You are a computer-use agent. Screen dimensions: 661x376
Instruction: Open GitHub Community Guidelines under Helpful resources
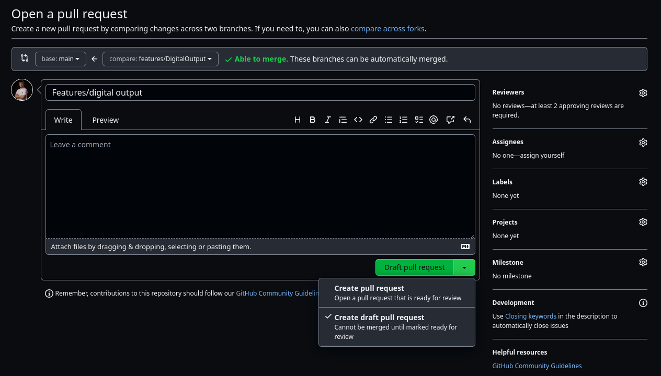click(537, 366)
